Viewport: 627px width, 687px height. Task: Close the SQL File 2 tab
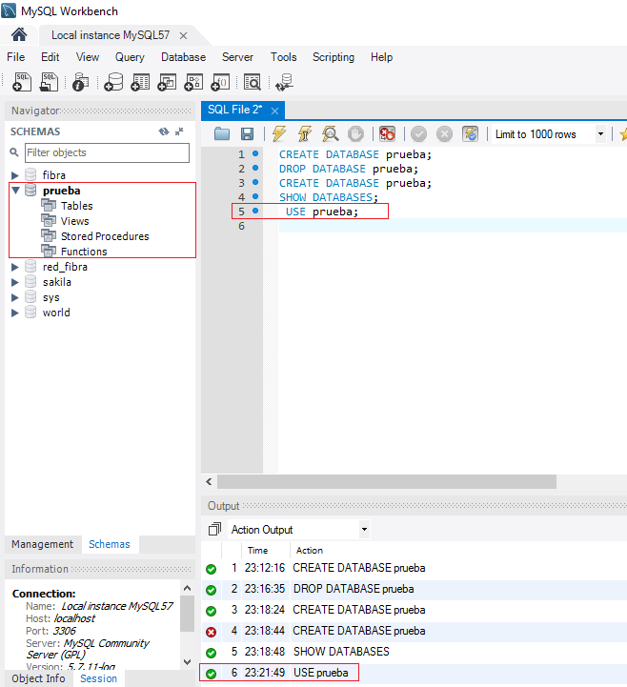274,111
